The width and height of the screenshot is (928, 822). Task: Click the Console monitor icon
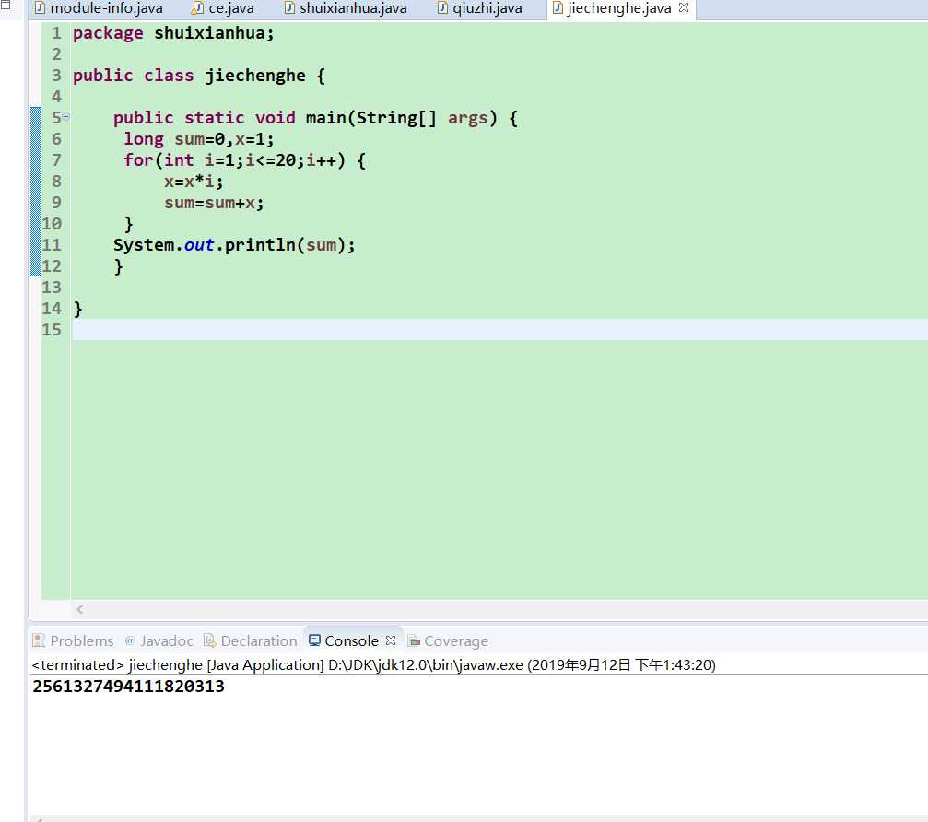point(315,640)
